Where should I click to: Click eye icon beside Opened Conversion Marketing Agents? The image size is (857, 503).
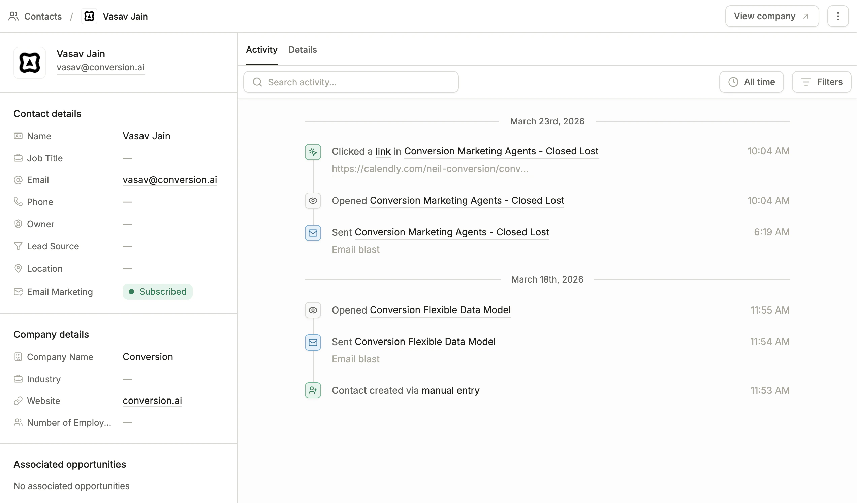coord(313,201)
